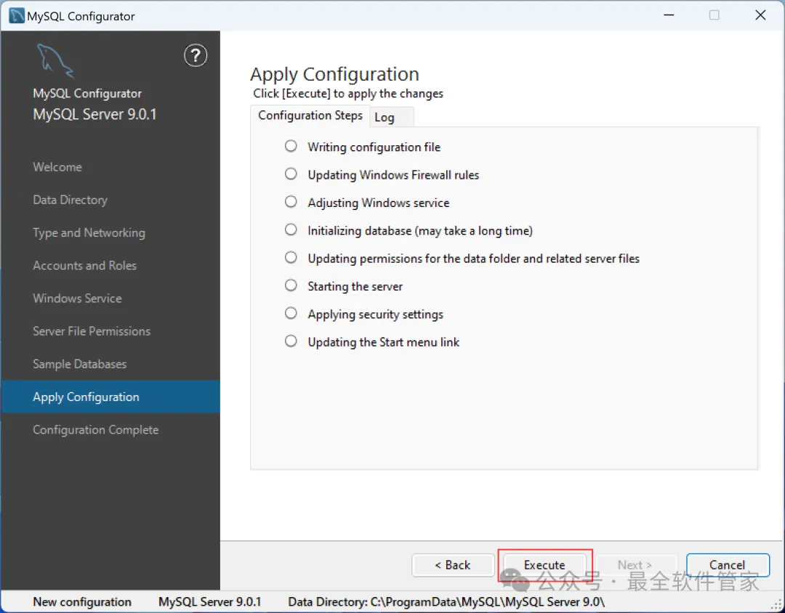Select Apply Configuration in the sidebar
Screen dimensions: 785x613
(110, 397)
